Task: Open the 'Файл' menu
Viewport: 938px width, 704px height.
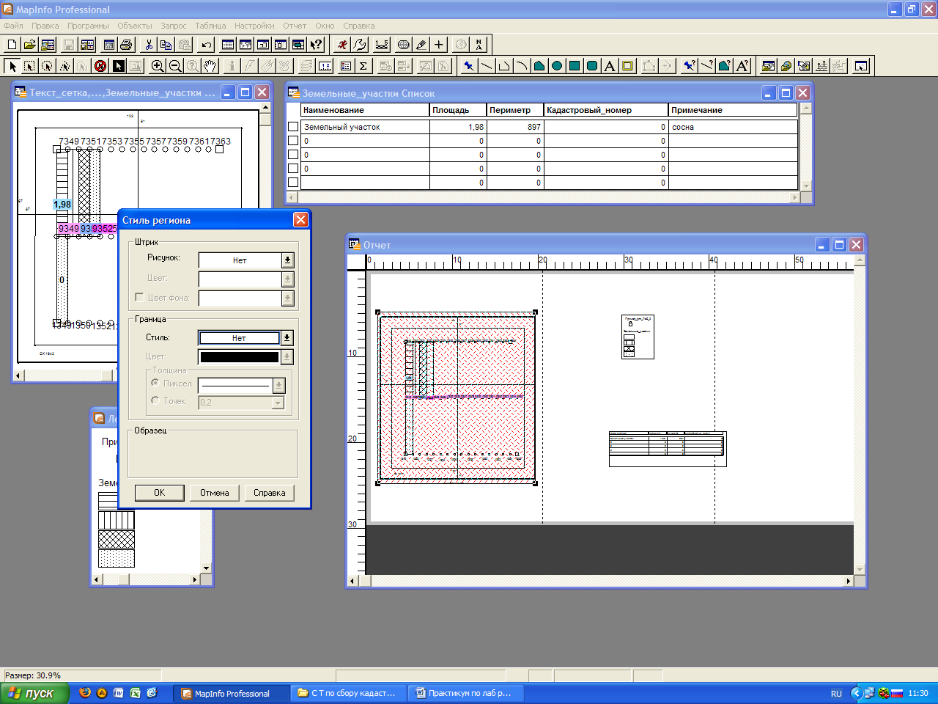Action: tap(13, 26)
